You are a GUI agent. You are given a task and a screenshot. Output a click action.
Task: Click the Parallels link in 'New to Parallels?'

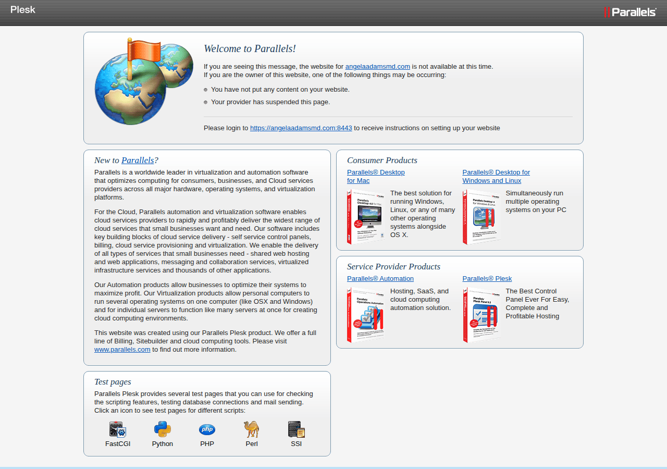point(138,160)
